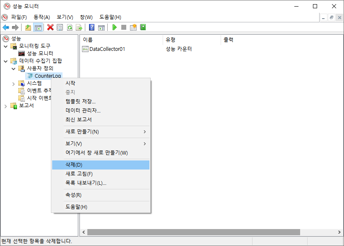The width and height of the screenshot is (344, 246).
Task: Click the Export List toolbar icon
Action: coord(79,27)
